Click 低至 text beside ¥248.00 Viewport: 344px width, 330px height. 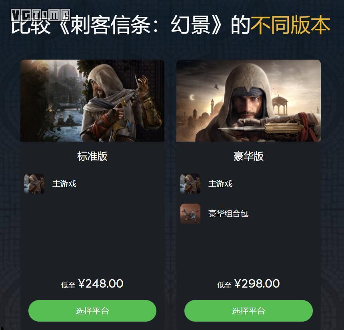tap(68, 285)
